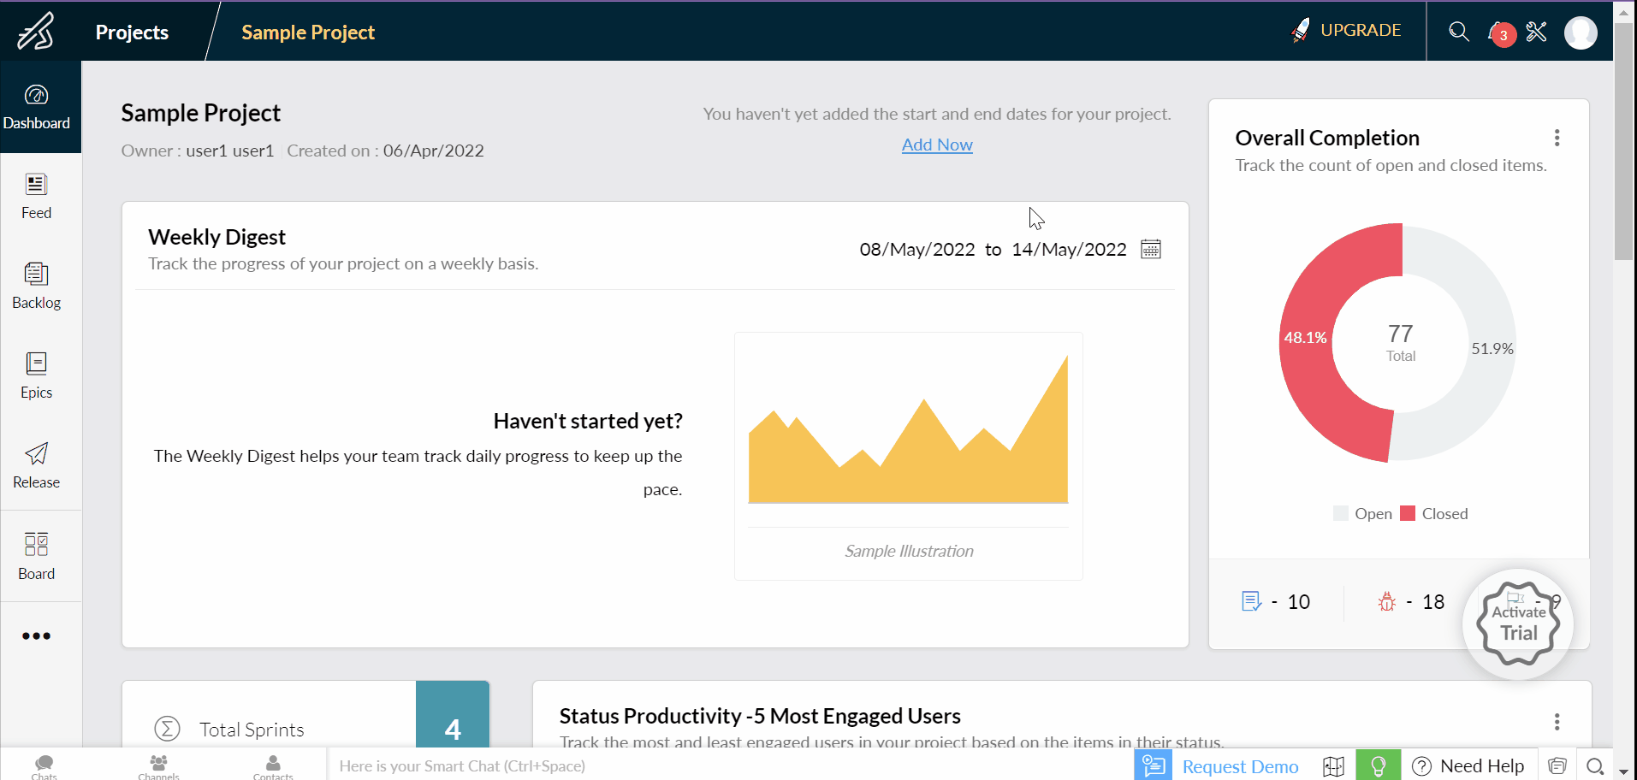Click the Total Sprints sigma icon
Image resolution: width=1637 pixels, height=780 pixels.
tap(167, 729)
